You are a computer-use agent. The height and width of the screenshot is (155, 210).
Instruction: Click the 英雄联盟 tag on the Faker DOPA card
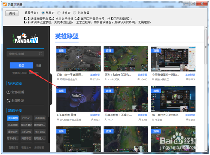tap(142, 75)
